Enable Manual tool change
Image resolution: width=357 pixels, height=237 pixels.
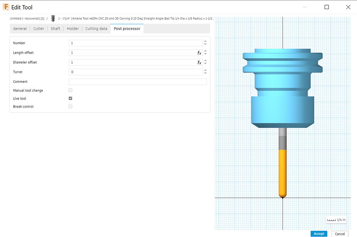[x=70, y=90]
